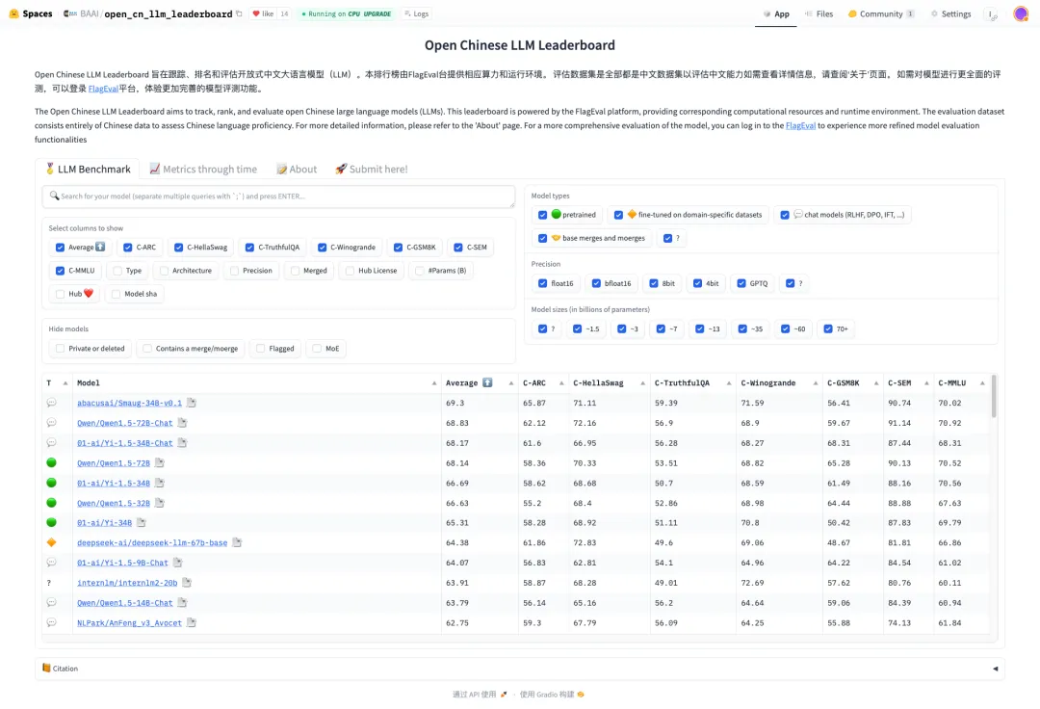
Task: Sort by C-MMLU column arrow
Action: coord(982,383)
